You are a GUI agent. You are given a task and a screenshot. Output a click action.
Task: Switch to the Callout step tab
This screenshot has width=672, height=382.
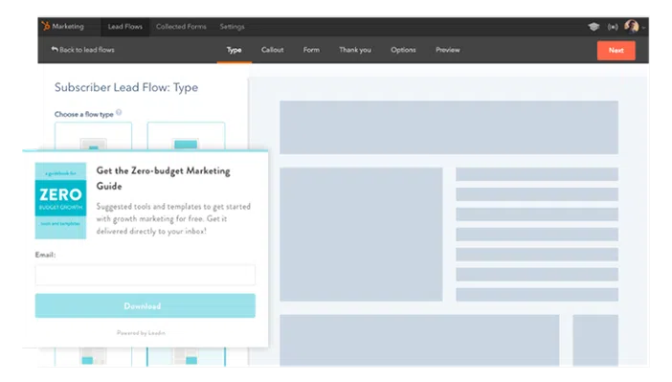coord(272,50)
